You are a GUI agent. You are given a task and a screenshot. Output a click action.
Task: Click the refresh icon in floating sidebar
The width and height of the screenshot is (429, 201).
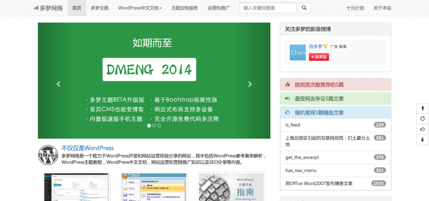pos(422,119)
